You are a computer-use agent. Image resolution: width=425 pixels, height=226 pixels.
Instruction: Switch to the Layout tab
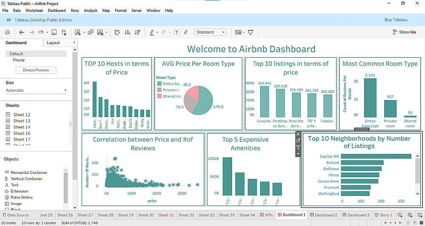[x=53, y=43]
